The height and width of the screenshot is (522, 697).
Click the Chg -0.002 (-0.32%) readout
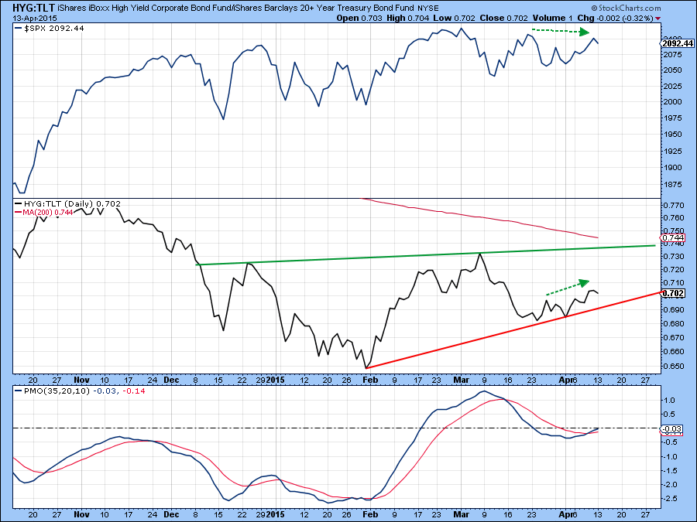click(615, 19)
